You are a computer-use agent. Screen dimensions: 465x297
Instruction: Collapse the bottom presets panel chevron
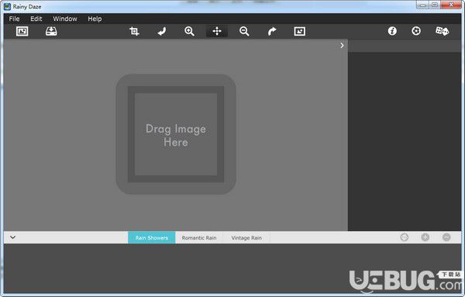click(x=12, y=237)
